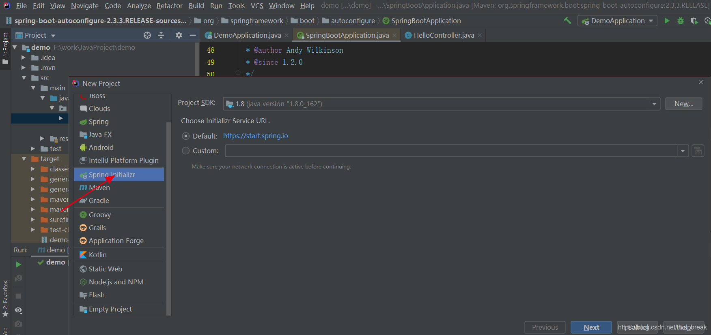Select Gradle project type

click(x=119, y=201)
